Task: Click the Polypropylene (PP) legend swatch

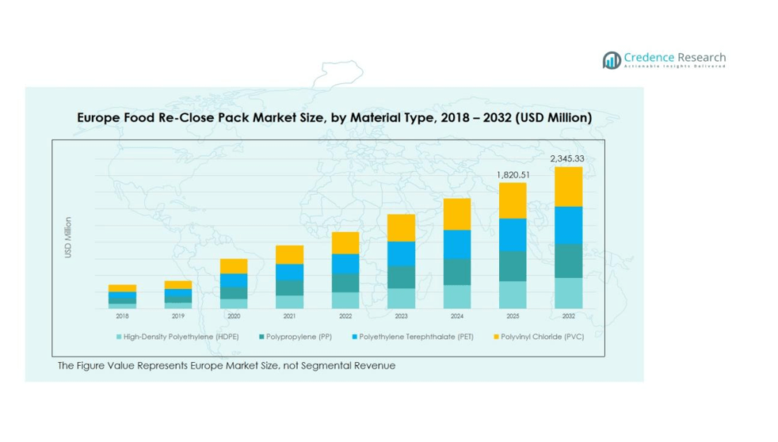Action: pos(261,337)
